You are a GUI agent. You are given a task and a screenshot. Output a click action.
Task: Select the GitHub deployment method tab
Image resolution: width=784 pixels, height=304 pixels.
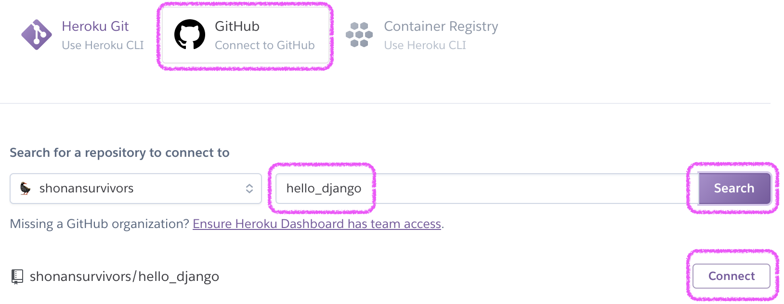pos(246,36)
